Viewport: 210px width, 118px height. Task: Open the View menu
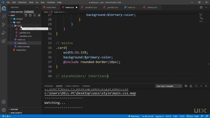tap(31, 2)
